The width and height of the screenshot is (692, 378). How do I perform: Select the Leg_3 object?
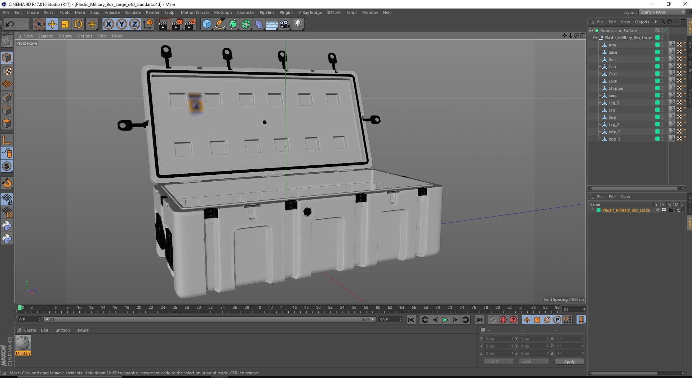tap(613, 103)
